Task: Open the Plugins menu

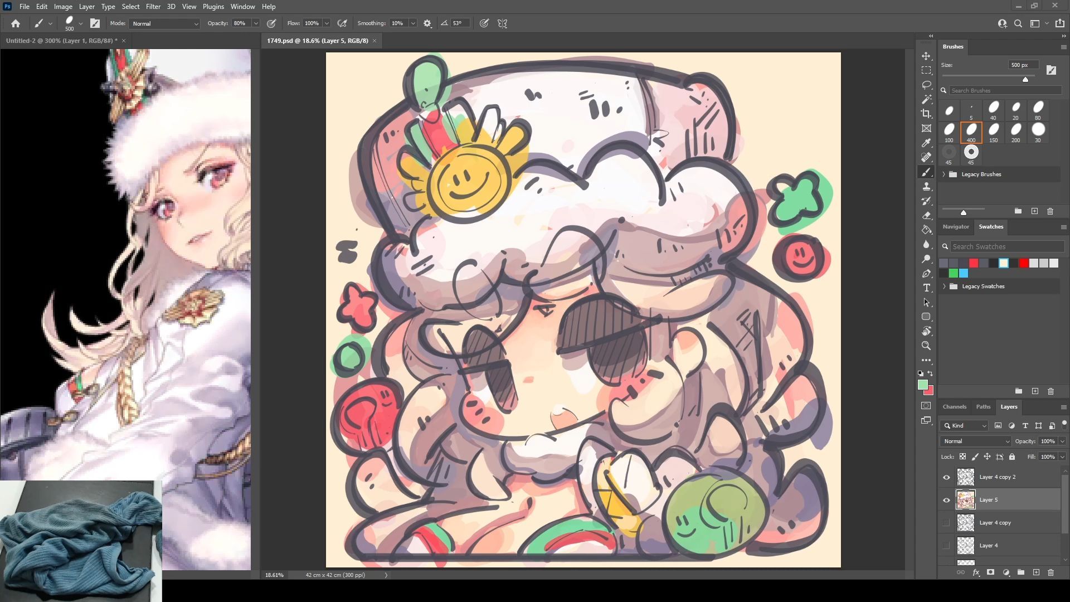Action: pos(213,7)
